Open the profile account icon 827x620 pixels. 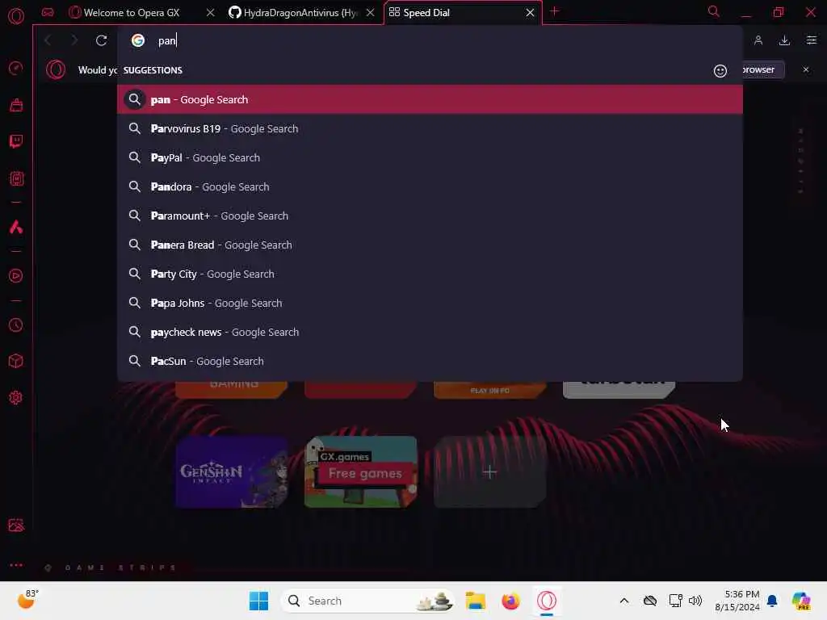pos(758,40)
